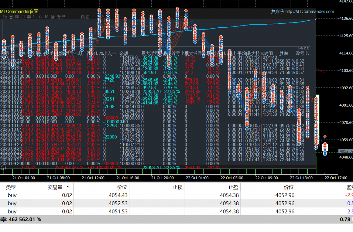Toggle the 轨迹 trade track option

click(x=85, y=17)
